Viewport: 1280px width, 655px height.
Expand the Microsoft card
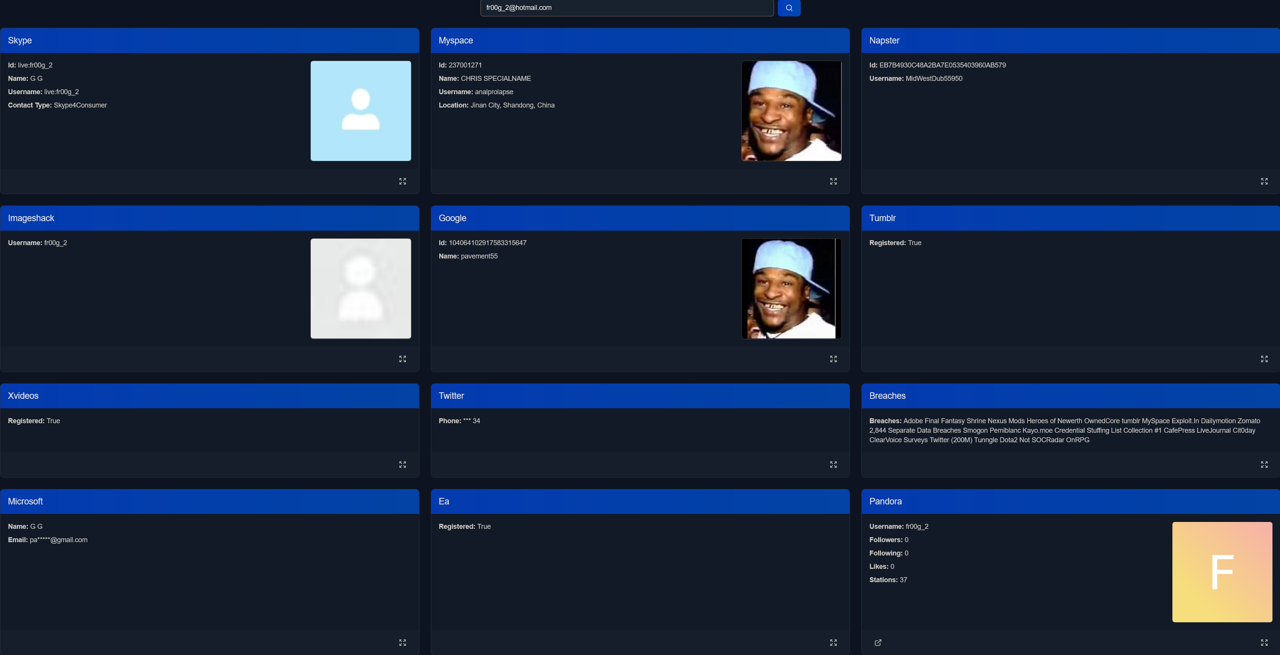click(x=403, y=642)
